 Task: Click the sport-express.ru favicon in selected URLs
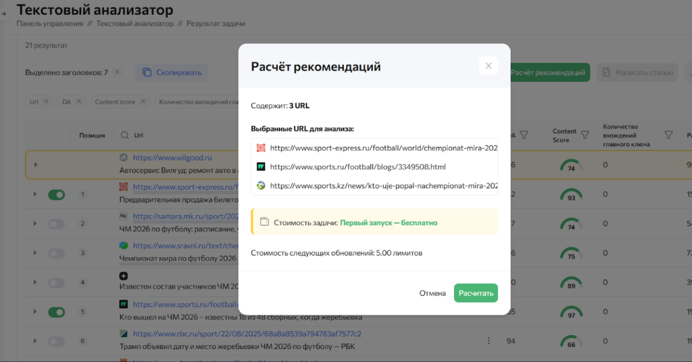(261, 148)
